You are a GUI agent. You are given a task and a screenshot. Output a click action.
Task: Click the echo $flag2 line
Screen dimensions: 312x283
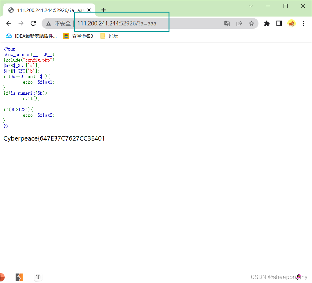pyautogui.click(x=39, y=115)
